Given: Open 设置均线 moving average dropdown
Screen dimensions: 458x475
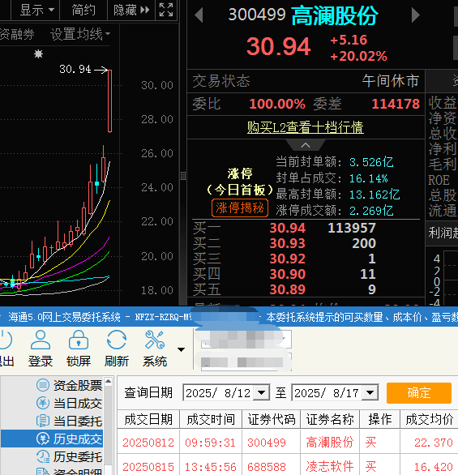Looking at the screenshot, I should tap(80, 34).
